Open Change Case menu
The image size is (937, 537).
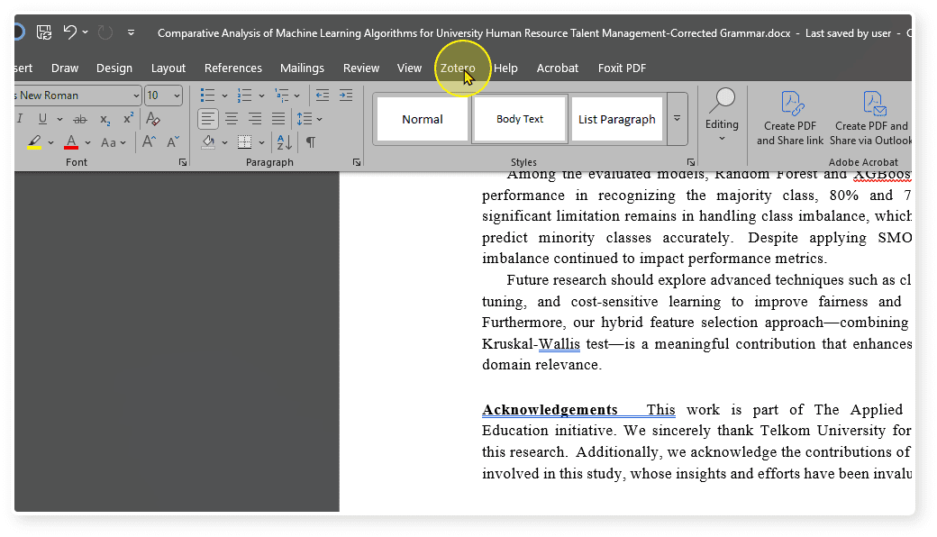(113, 142)
